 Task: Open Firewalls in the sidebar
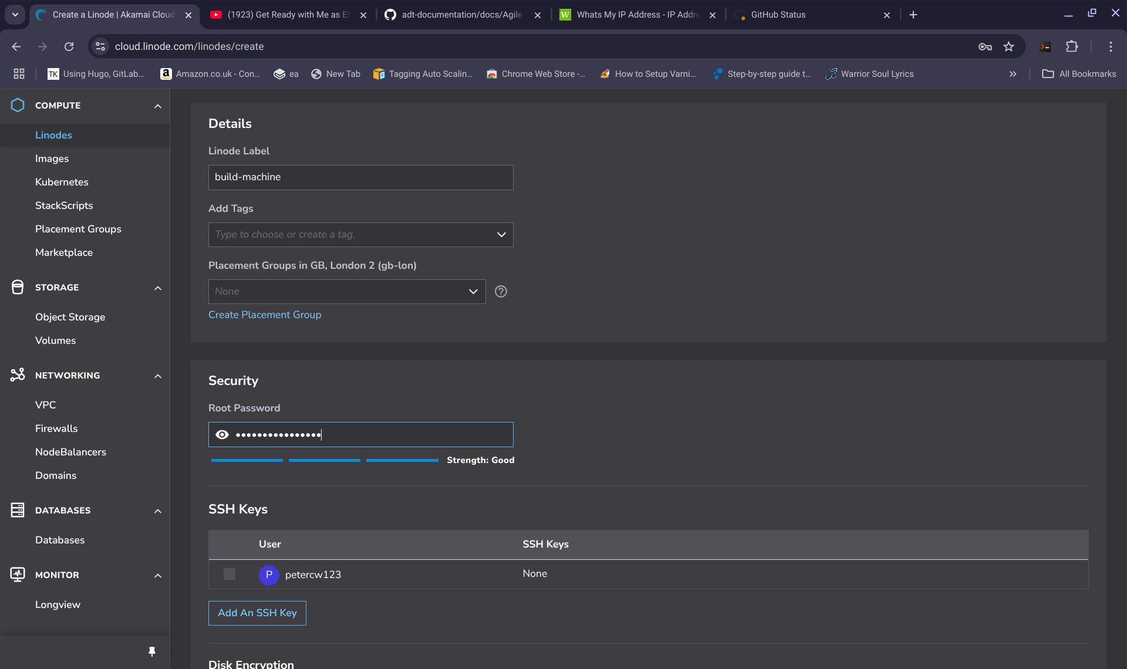click(x=56, y=428)
